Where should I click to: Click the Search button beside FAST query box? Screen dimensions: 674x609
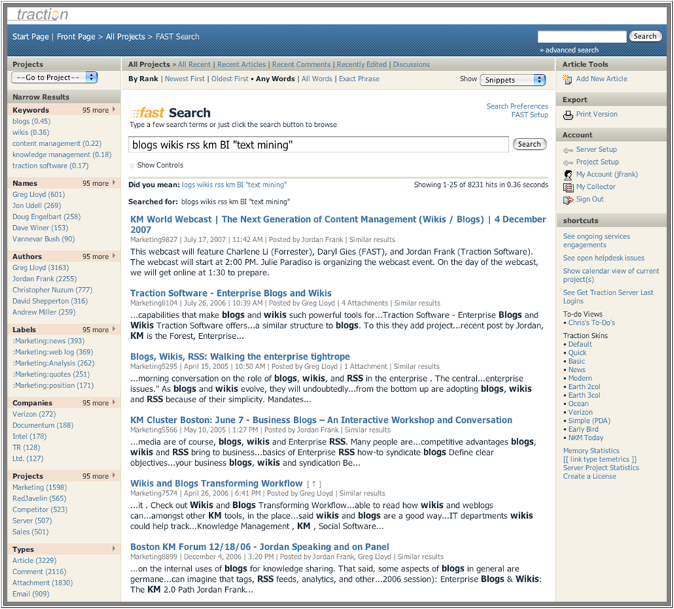tap(529, 145)
